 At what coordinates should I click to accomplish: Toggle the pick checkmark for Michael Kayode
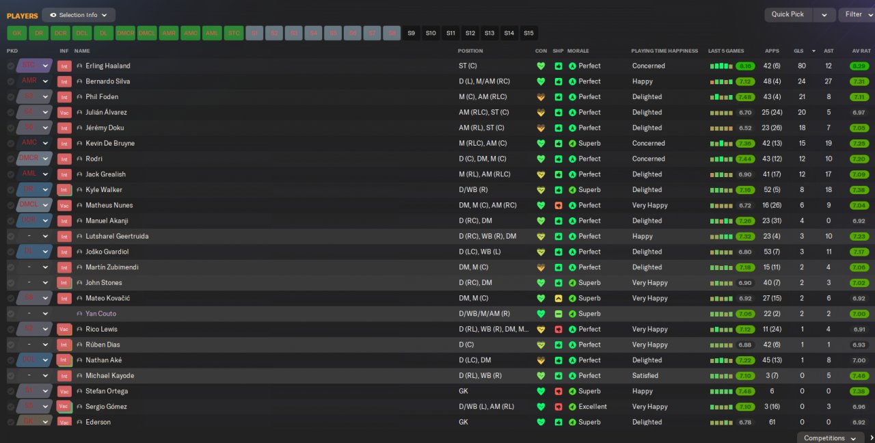click(x=10, y=376)
